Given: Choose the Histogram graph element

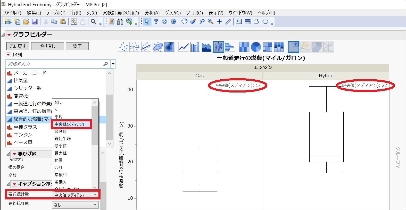Looking at the screenshot, I should tap(229, 47).
